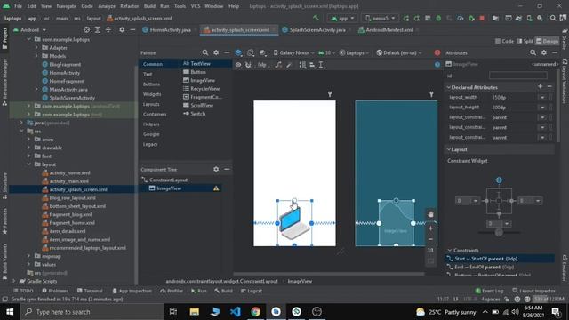569x320 pixels.
Task: Search attributes with magnifier icon
Action: [533, 52]
